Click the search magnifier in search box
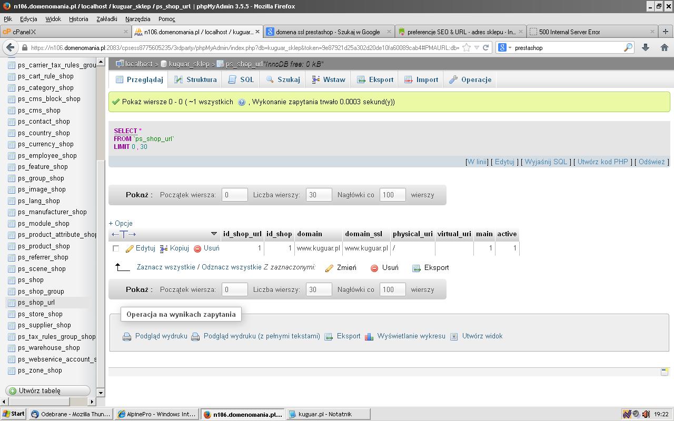 point(628,47)
